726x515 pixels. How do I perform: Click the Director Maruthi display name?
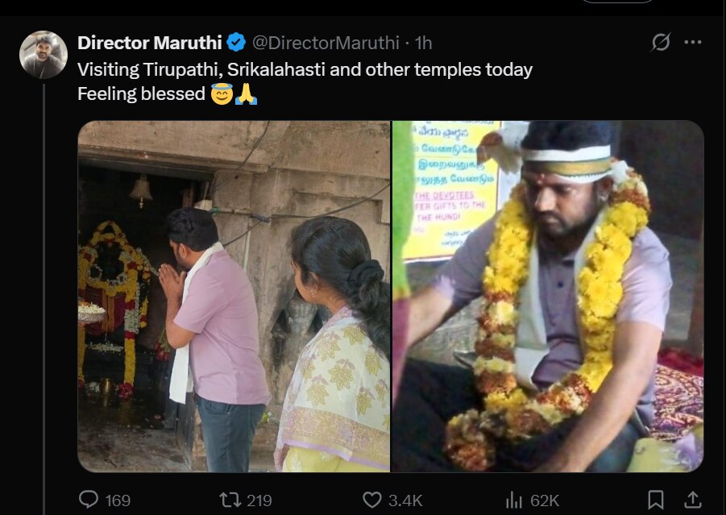(150, 43)
